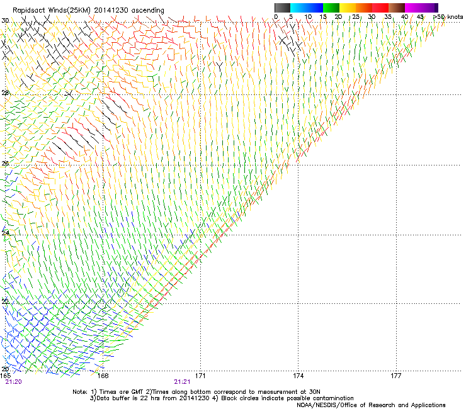Viewport: 466px width, 409px height.
Task: Click the 'NOAA/NESDIS/Office of Research and Applications' credit
Action: click(x=371, y=405)
